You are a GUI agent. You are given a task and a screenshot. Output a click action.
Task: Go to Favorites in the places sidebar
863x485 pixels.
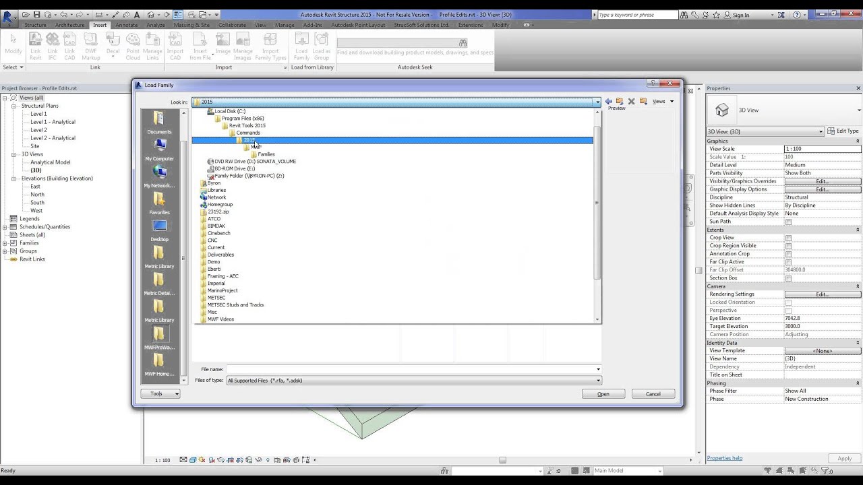click(x=159, y=203)
